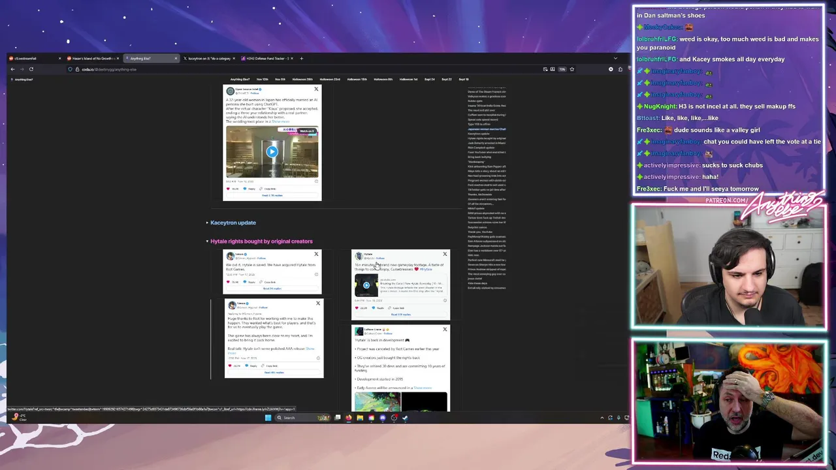Open X logo on Open Source Intel tweet
836x470 pixels.
pos(316,89)
